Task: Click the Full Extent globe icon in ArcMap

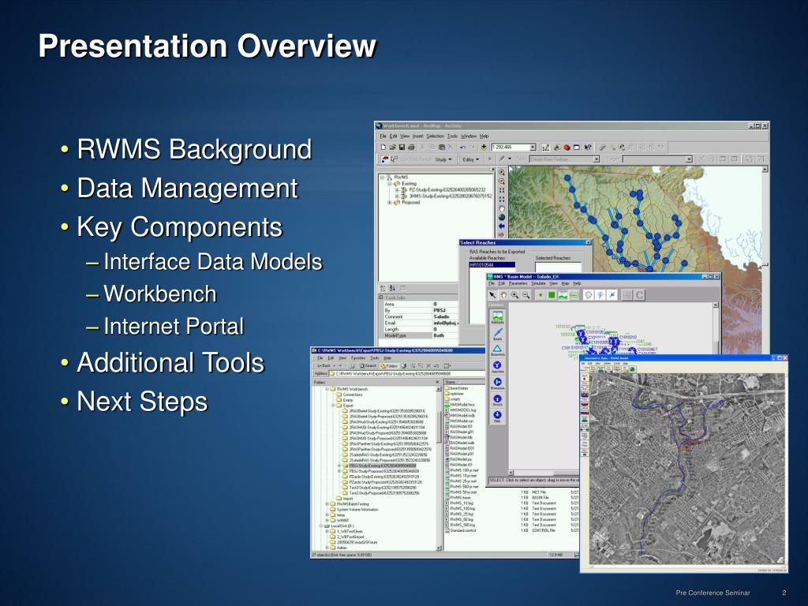Action: coord(501,217)
